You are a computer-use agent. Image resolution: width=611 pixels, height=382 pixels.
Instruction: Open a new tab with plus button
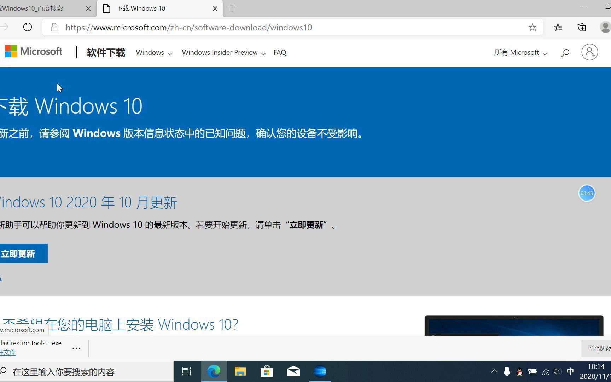pyautogui.click(x=232, y=8)
